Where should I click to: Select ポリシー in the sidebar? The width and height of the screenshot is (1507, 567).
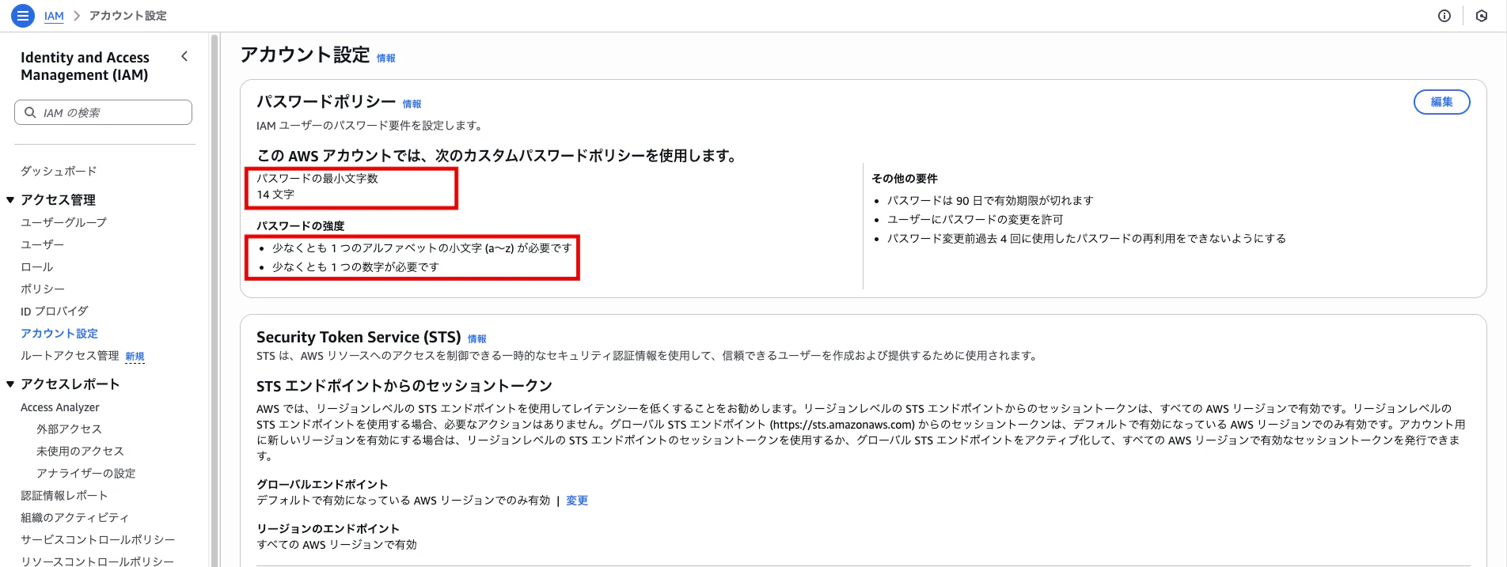click(x=43, y=289)
